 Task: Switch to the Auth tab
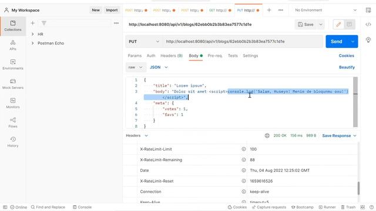(x=151, y=56)
